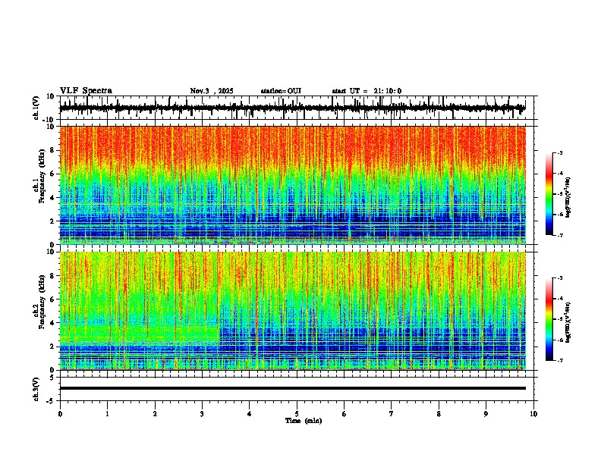Screen dimensions: 601x464
Task: Click time axis tick label "6"
Action: tap(345, 414)
